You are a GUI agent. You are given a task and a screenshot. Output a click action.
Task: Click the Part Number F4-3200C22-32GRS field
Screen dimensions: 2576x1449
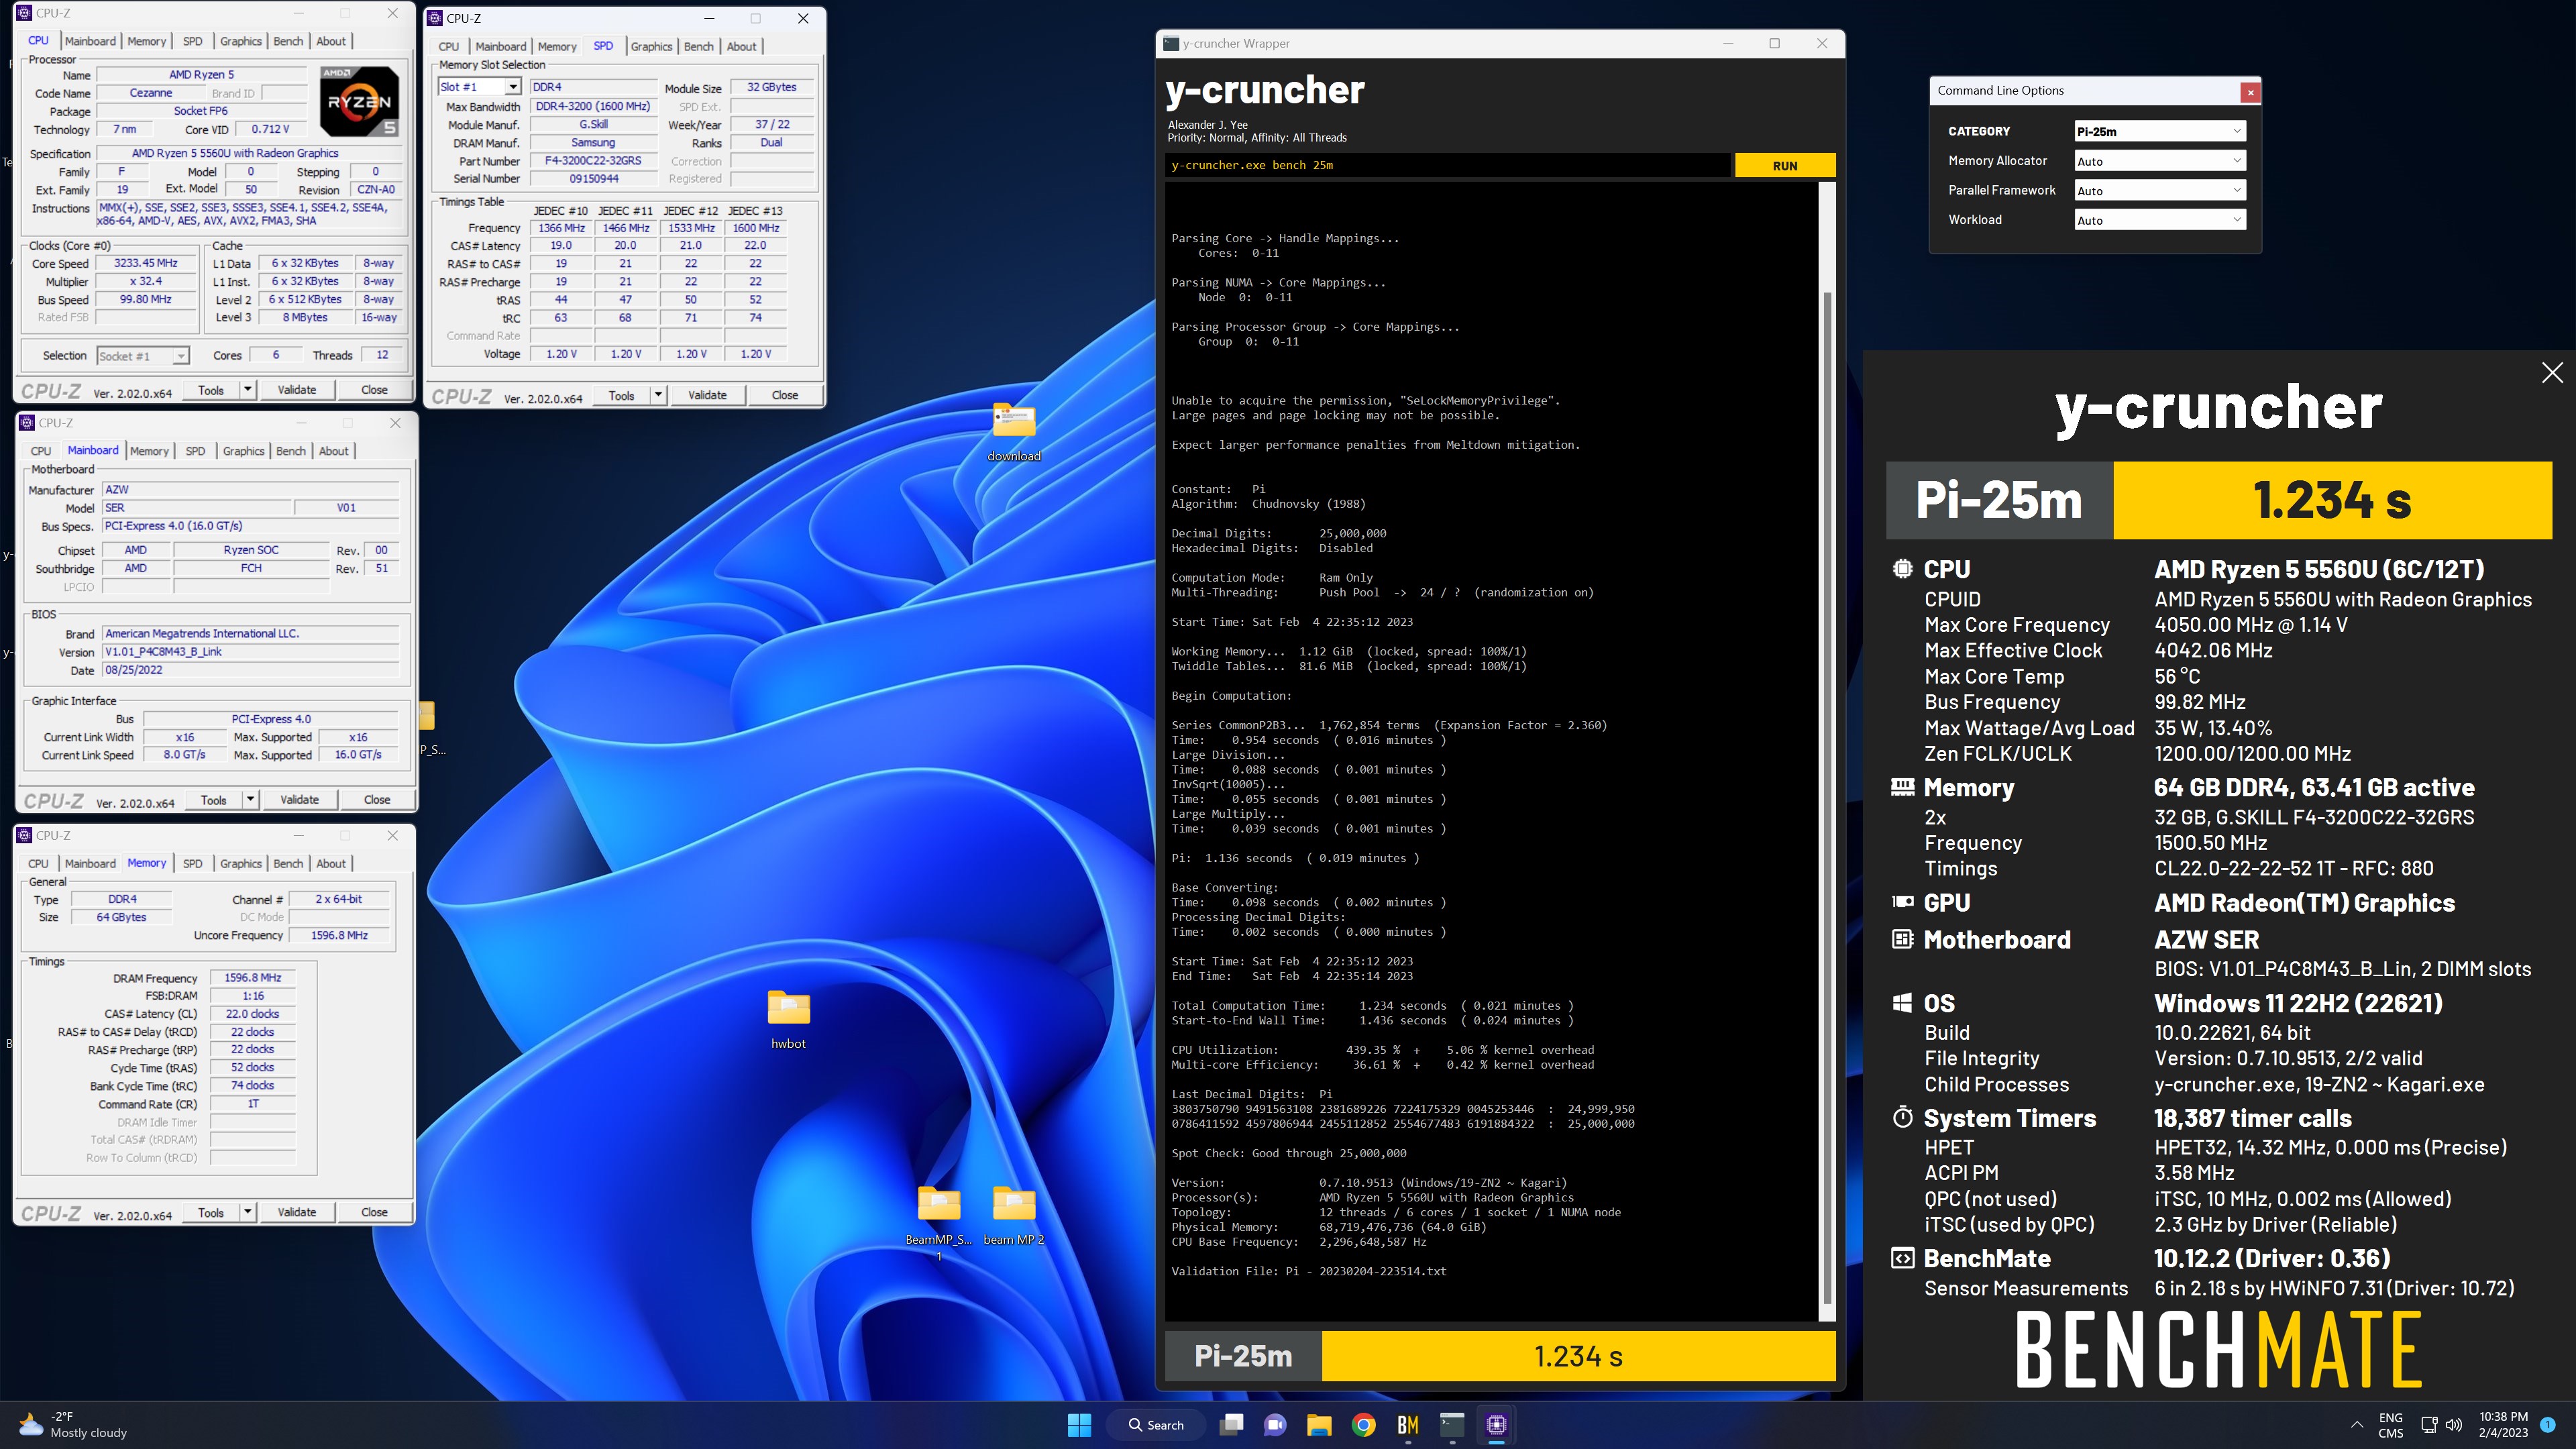point(593,161)
